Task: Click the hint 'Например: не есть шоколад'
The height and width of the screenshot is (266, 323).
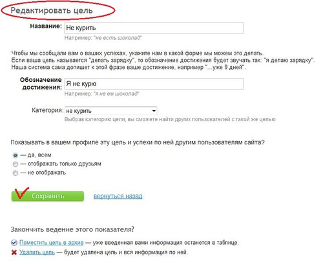Action: tap(103, 38)
